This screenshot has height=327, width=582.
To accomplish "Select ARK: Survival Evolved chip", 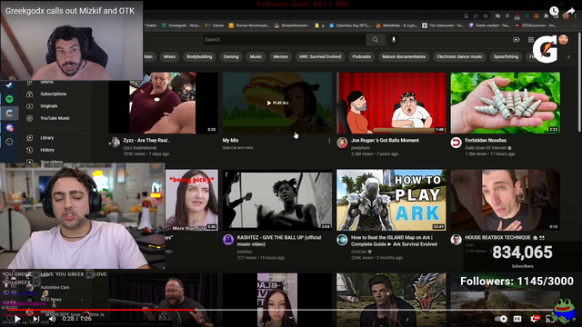I will [320, 56].
